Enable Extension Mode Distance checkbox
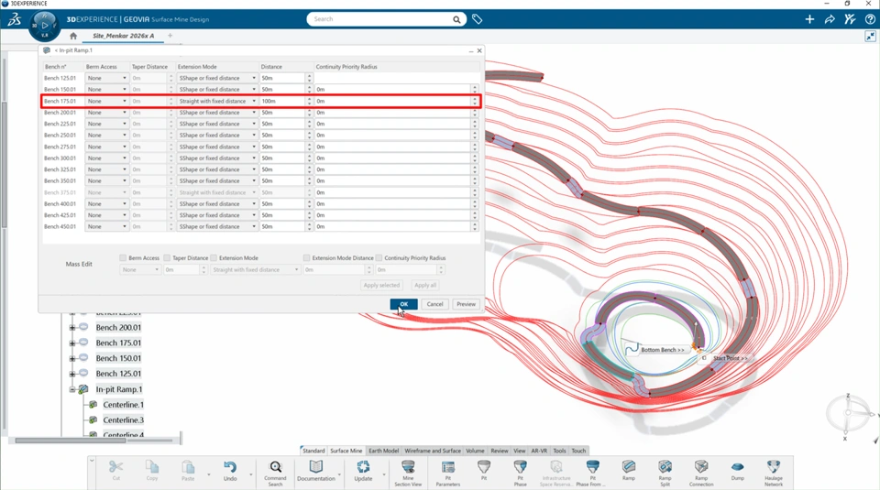Viewport: 880px width, 490px height. coord(306,258)
